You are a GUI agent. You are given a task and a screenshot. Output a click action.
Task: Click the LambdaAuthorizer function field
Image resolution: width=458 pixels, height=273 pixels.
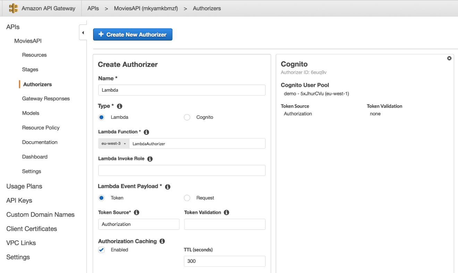tap(197, 143)
